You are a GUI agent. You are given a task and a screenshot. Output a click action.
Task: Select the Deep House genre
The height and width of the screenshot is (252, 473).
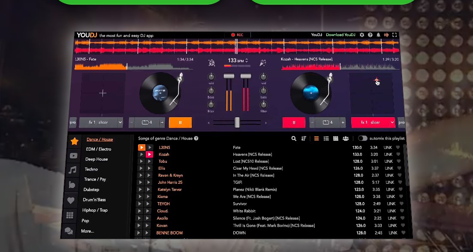click(x=96, y=159)
